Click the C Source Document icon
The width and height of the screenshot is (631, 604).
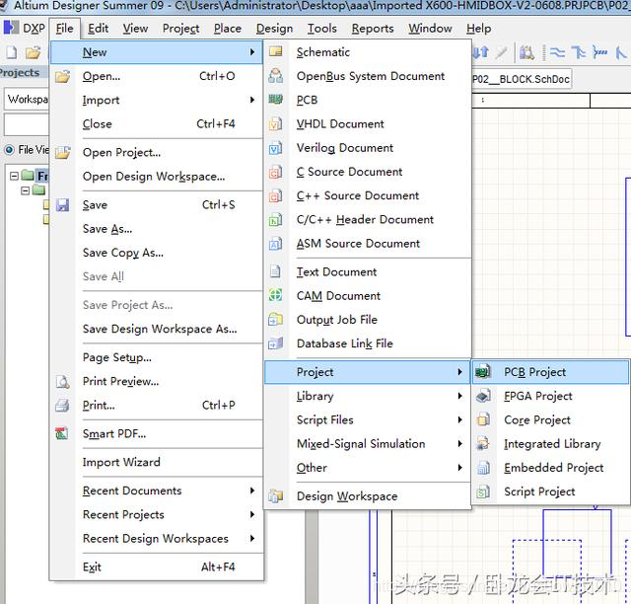(x=276, y=172)
